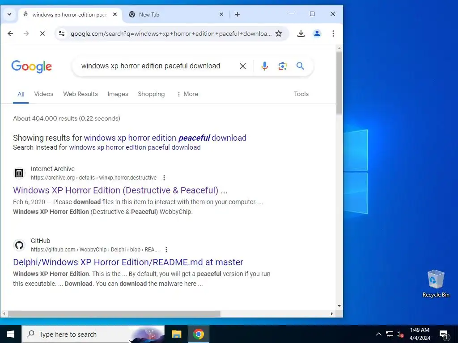Select the All results tab
Image resolution: width=458 pixels, height=343 pixels.
[x=21, y=94]
